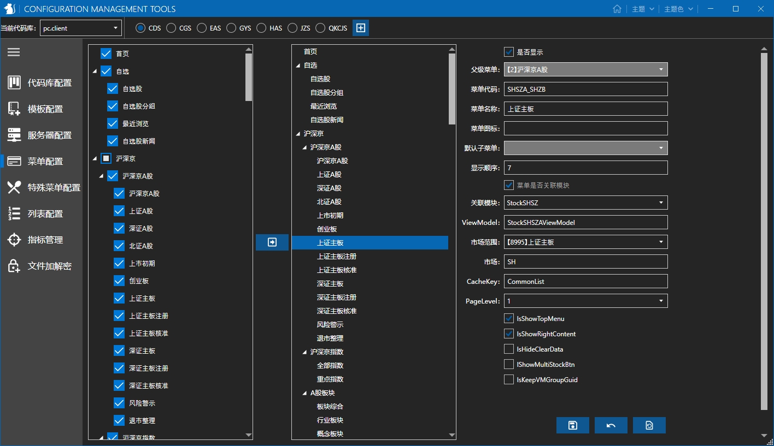Click the 显示顺序 input field
Screen dimensions: 774x446
click(585, 168)
